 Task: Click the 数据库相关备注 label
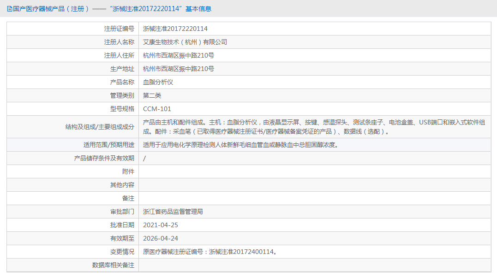pos(113,265)
